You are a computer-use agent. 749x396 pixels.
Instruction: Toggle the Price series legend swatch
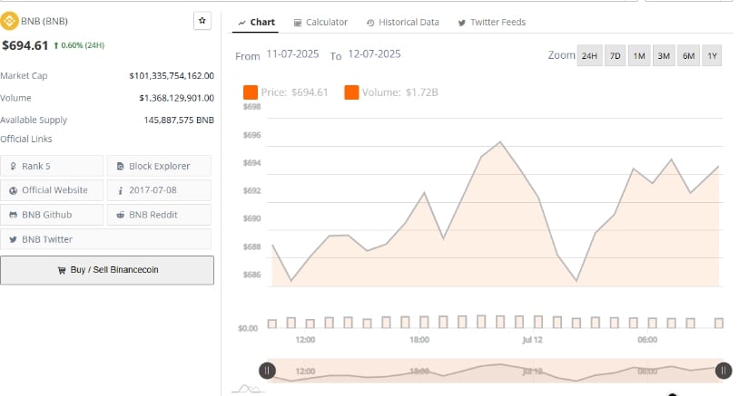tap(251, 92)
